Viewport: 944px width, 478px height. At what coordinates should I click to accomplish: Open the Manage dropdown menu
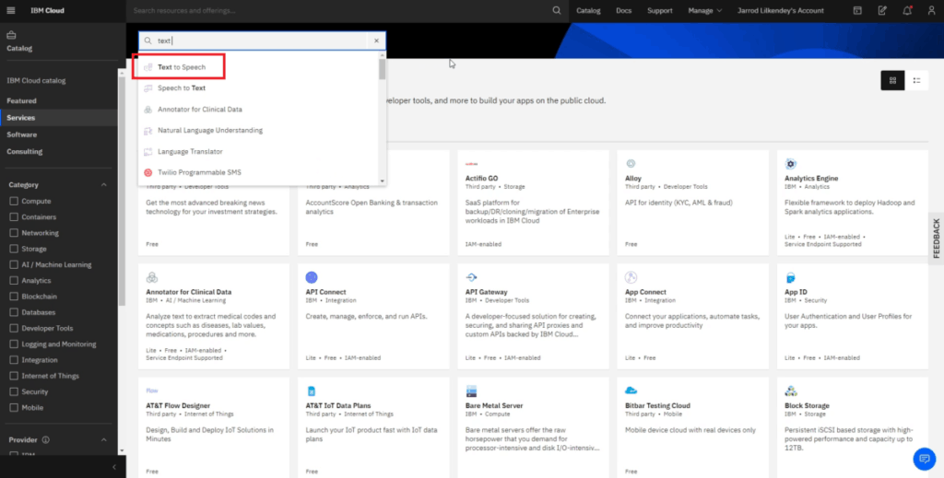[x=705, y=11]
